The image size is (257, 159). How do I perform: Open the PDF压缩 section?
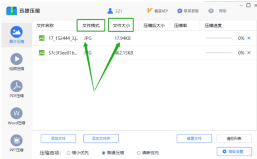click(x=17, y=89)
